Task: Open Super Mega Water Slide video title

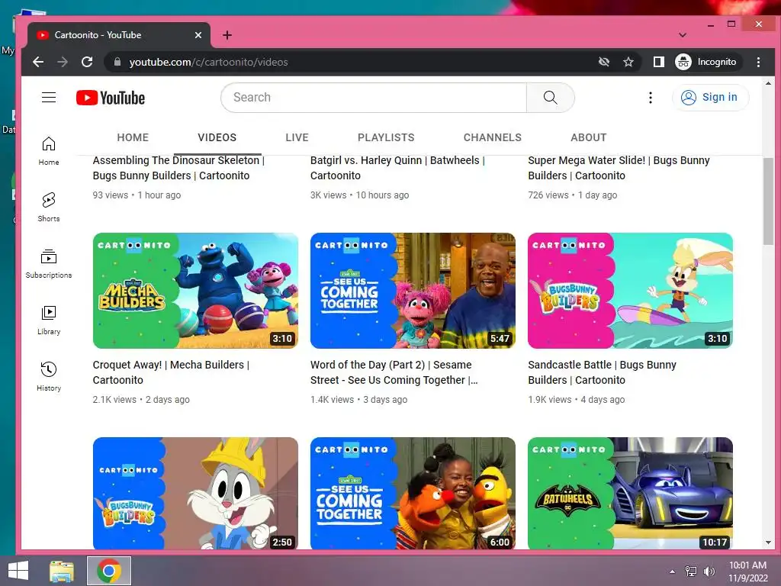Action: pyautogui.click(x=619, y=168)
